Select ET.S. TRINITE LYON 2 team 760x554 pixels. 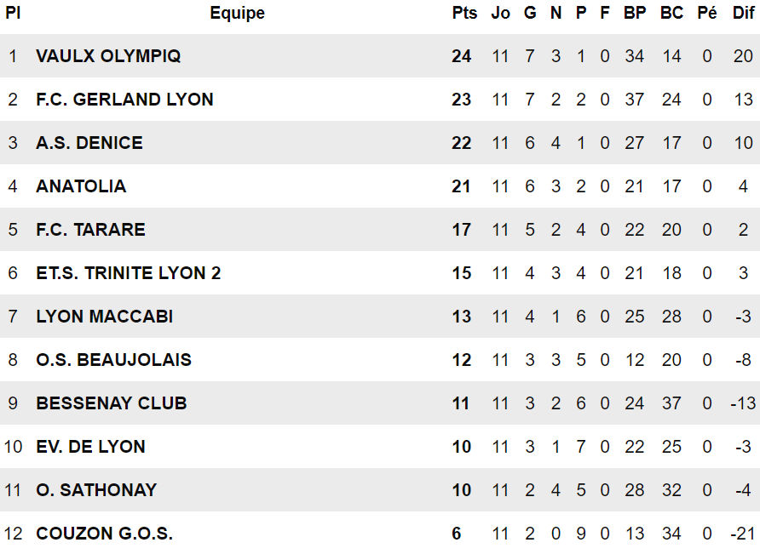coord(128,273)
